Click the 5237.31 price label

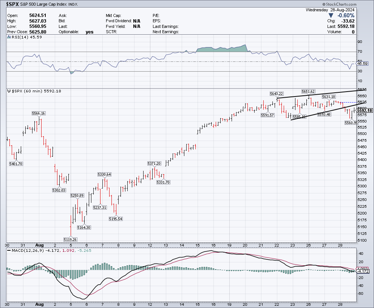pyautogui.click(x=100, y=208)
